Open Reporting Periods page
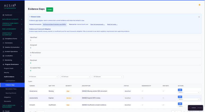 (11, 93)
